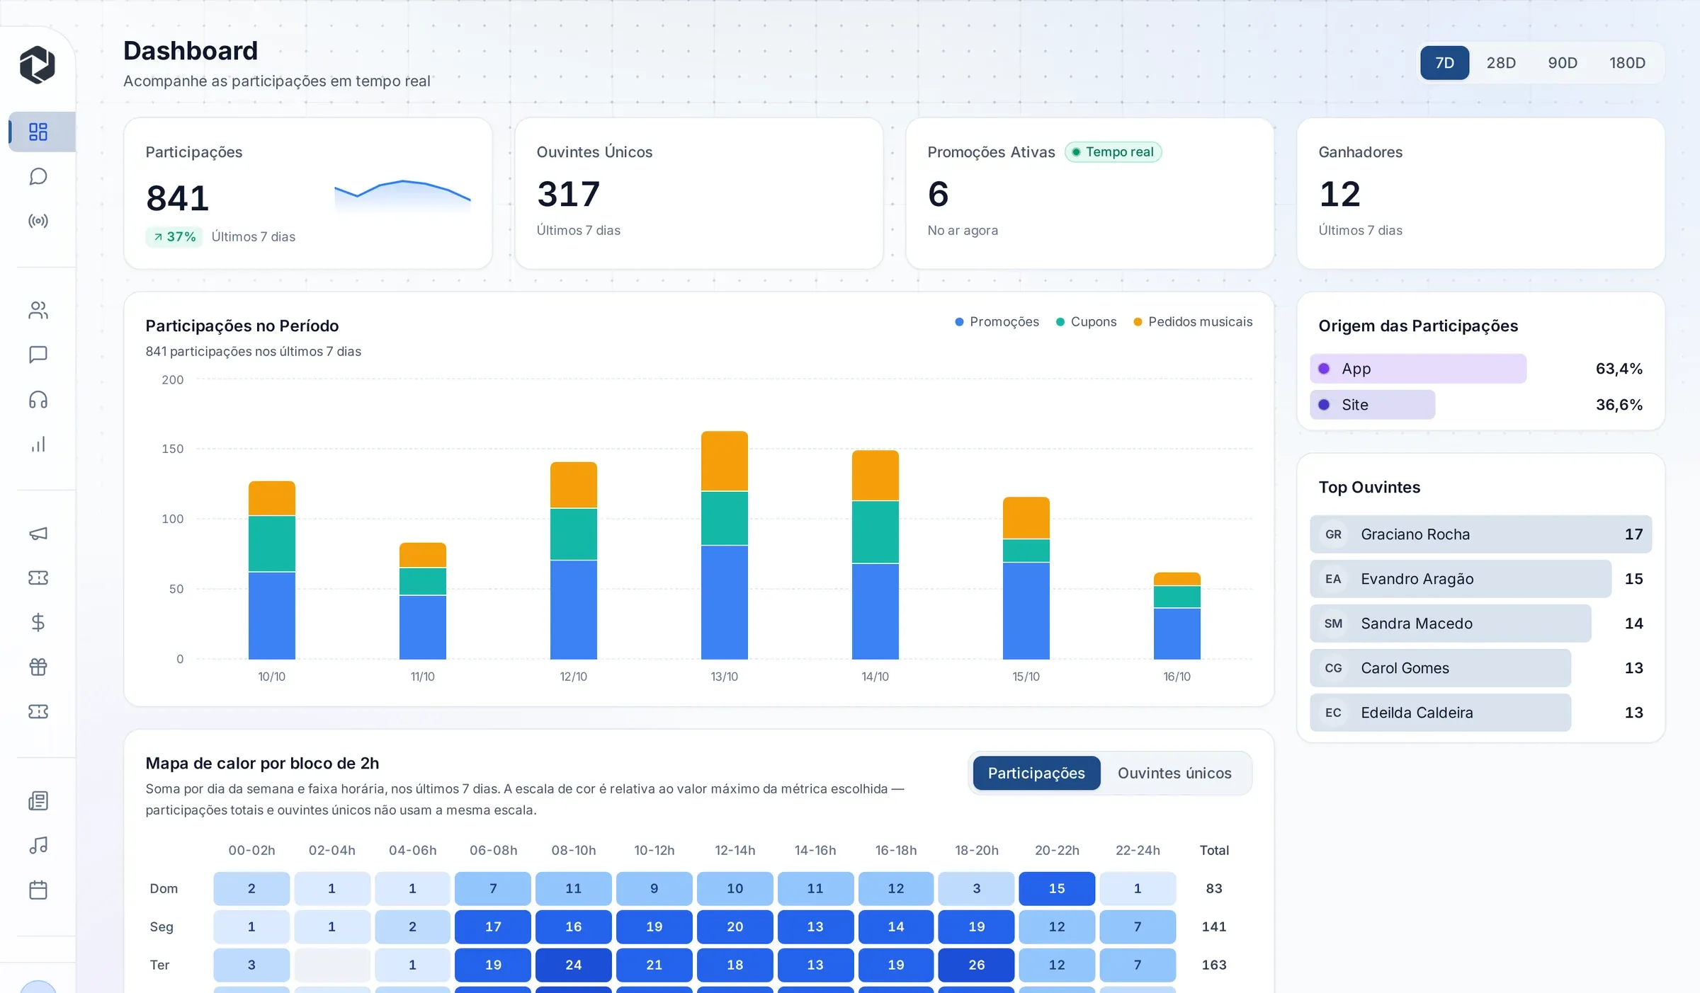The width and height of the screenshot is (1700, 993).
Task: Open the calendar icon in sidebar
Action: (x=38, y=890)
